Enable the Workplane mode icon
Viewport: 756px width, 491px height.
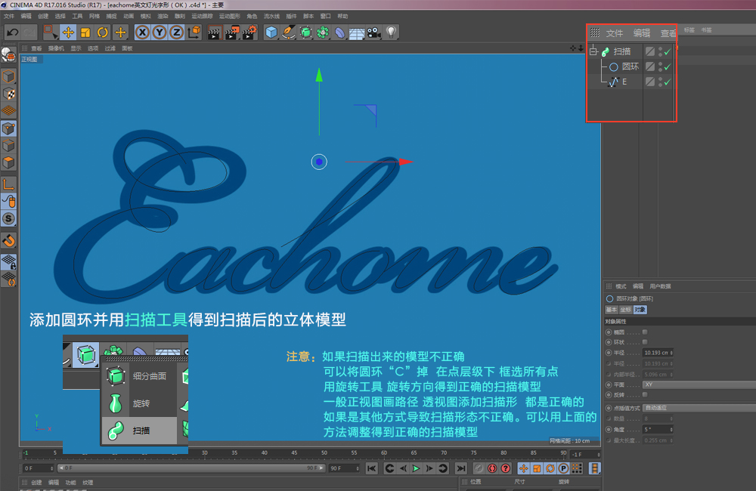(x=8, y=110)
